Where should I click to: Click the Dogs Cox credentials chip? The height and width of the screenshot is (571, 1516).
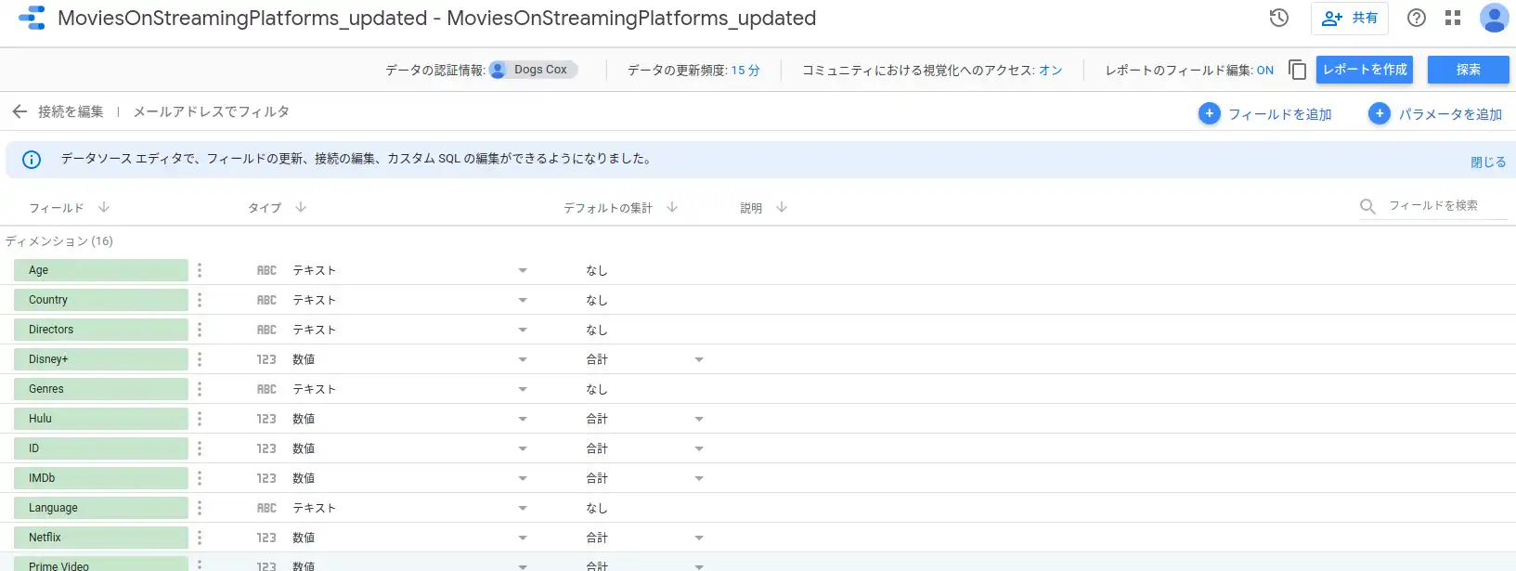[x=534, y=70]
